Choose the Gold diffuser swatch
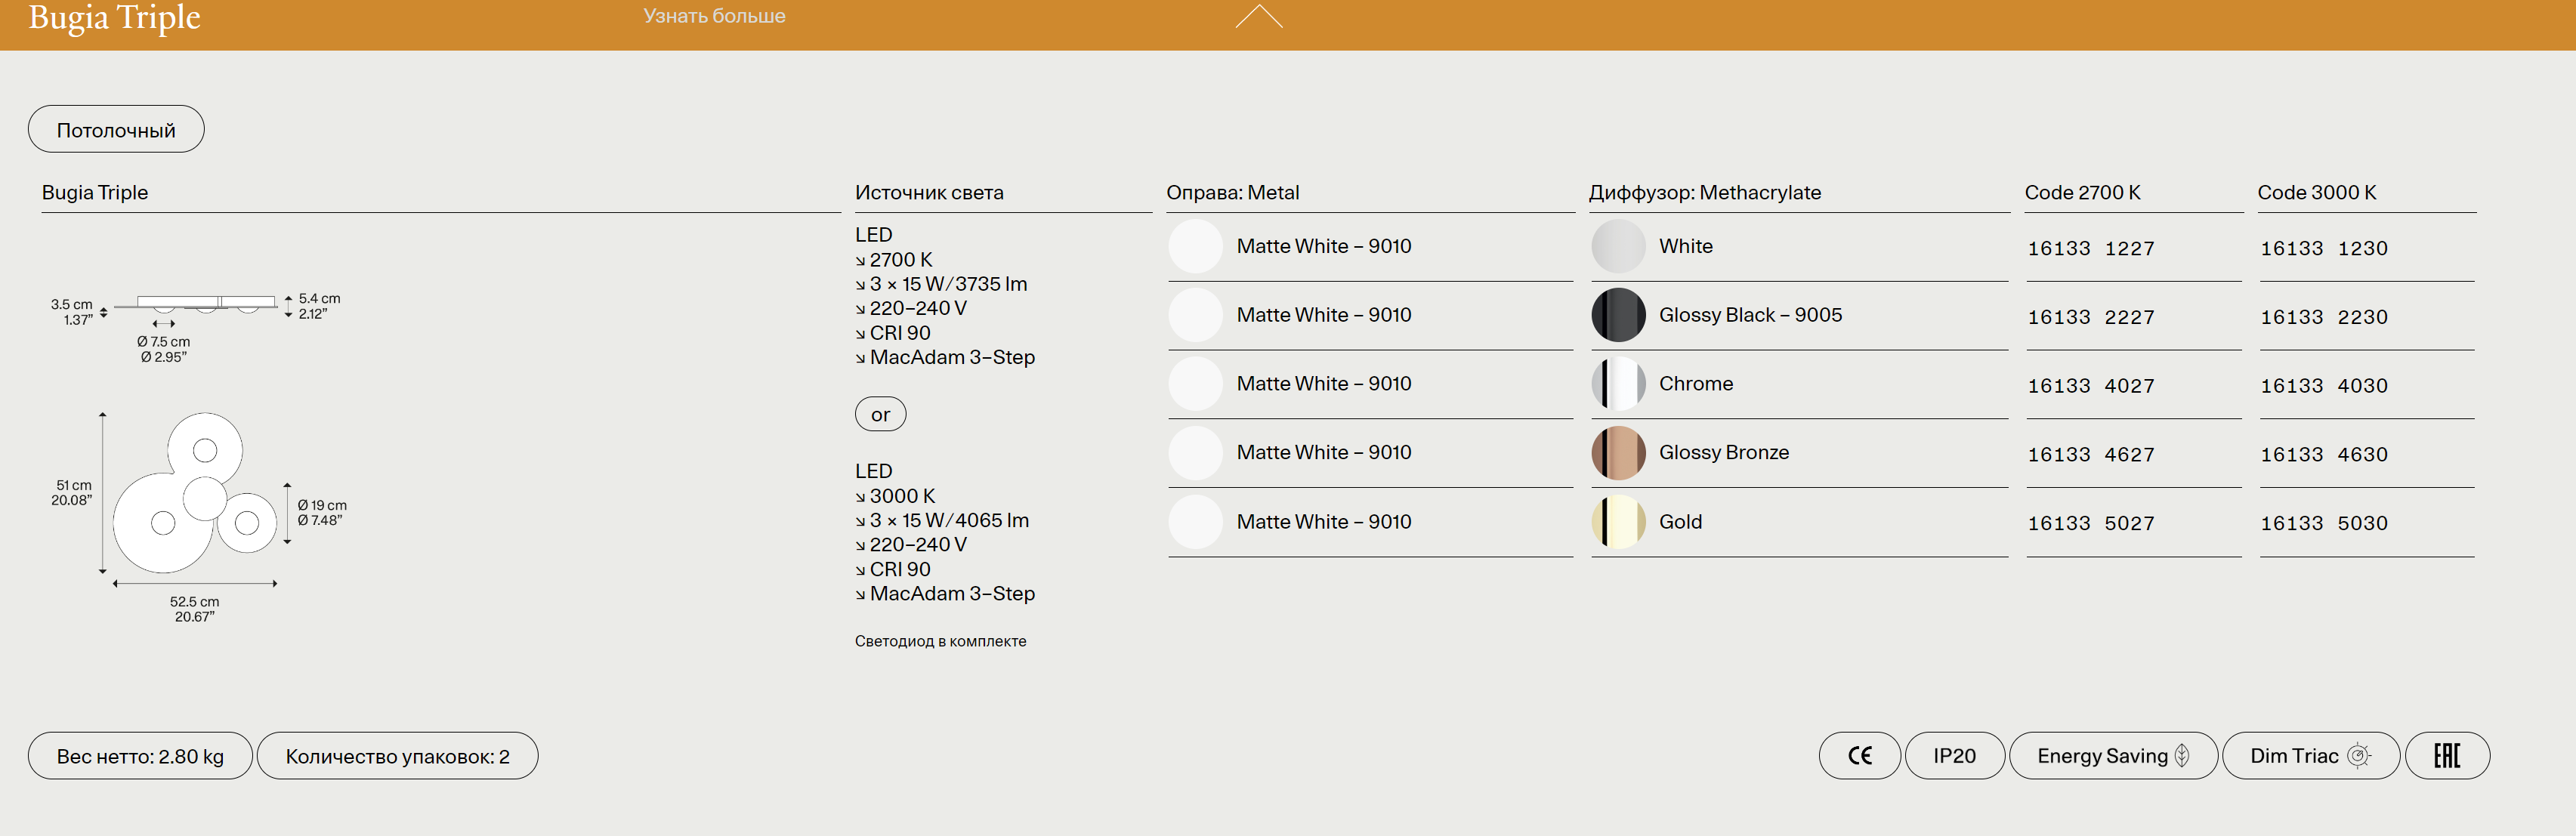This screenshot has width=2576, height=836. pos(1618,522)
